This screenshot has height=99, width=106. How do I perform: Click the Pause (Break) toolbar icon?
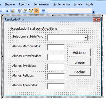tap(1, 11)
